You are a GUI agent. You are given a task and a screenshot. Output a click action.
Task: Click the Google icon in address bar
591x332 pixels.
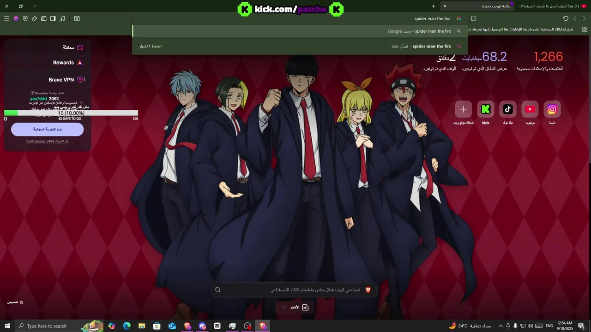tap(459, 18)
